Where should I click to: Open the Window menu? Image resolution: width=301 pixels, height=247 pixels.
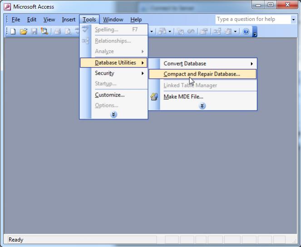(113, 19)
